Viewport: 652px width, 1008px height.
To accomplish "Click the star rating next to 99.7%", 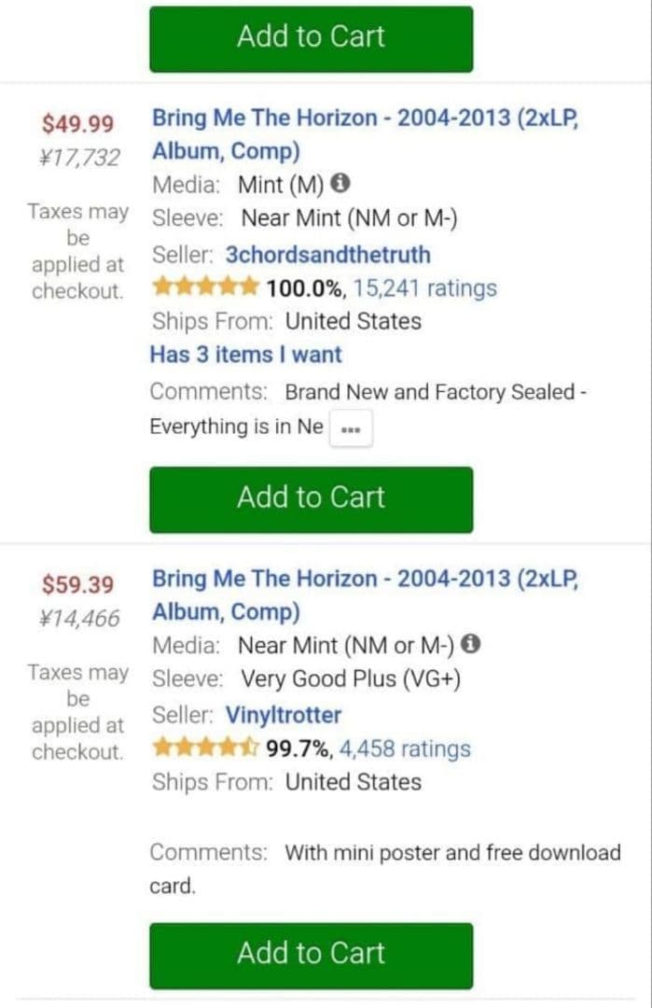I will [x=206, y=748].
